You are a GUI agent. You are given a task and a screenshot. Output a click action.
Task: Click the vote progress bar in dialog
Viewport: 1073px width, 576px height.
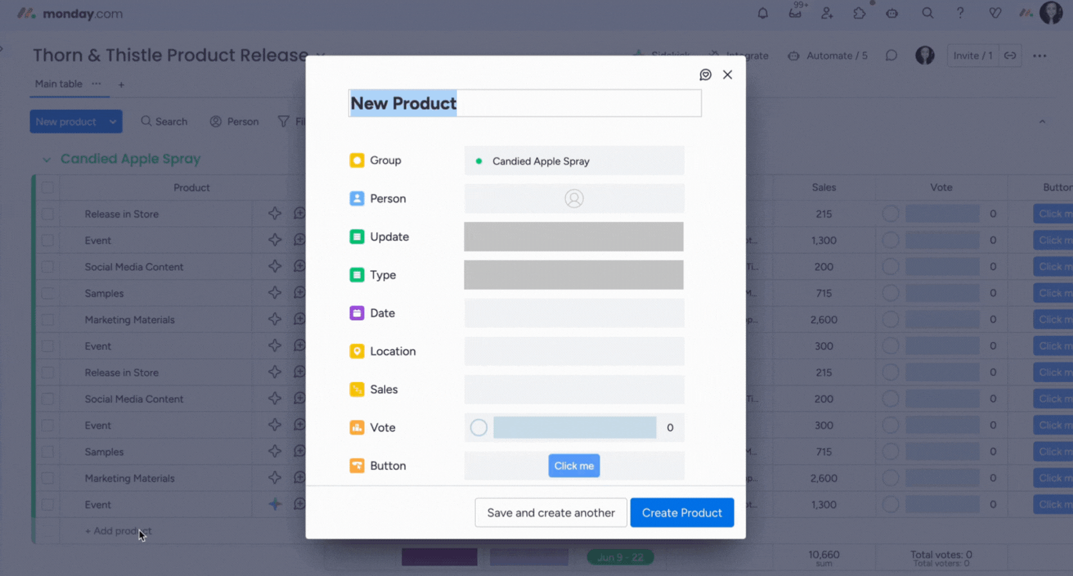point(574,428)
